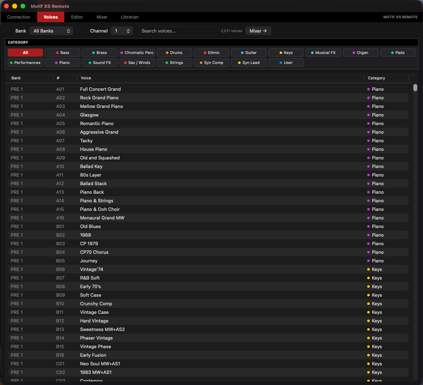The width and height of the screenshot is (423, 385).
Task: Select the Syn Comp category chip
Action: (212, 63)
